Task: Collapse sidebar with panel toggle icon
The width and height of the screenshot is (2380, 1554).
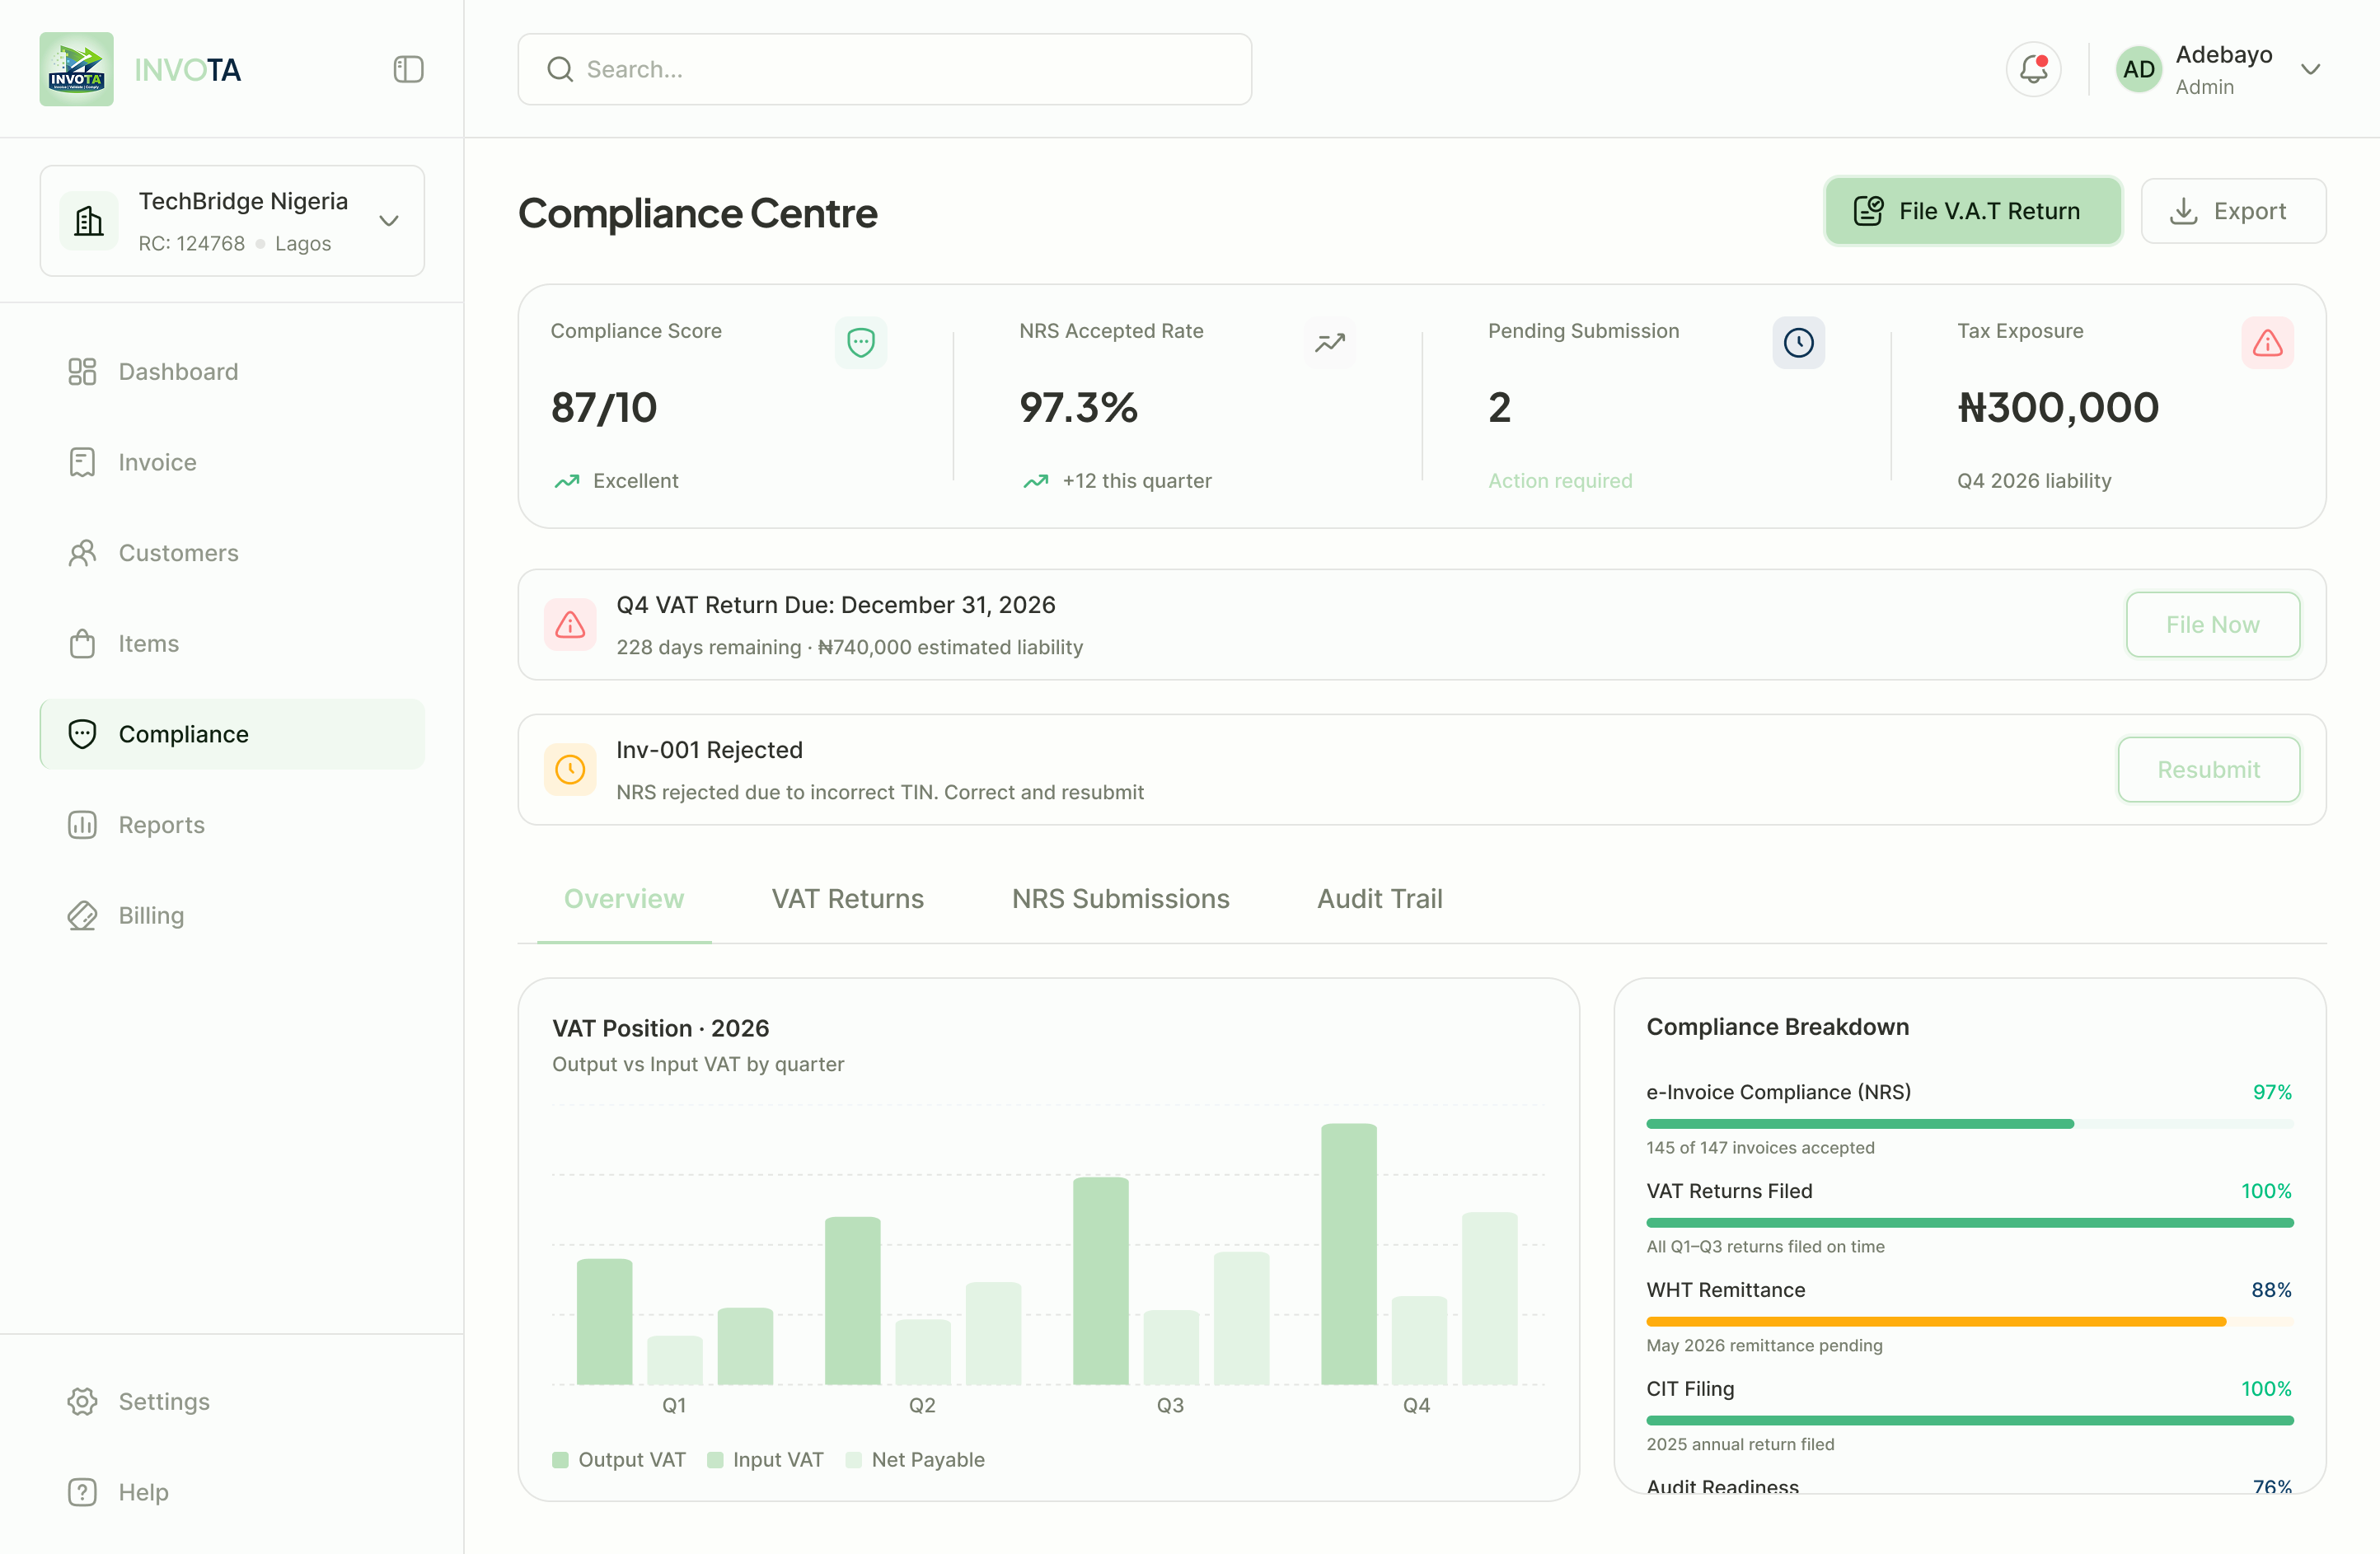Action: pyautogui.click(x=408, y=69)
